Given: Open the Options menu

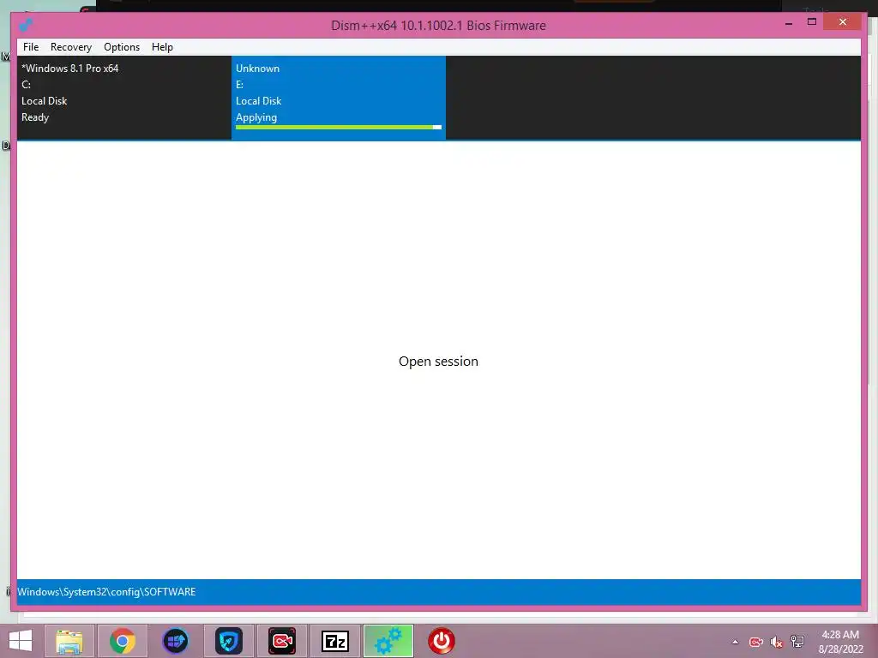Looking at the screenshot, I should pyautogui.click(x=122, y=47).
